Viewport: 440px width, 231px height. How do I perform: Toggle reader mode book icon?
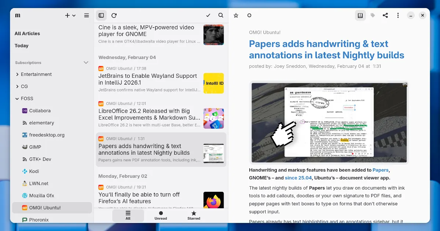click(x=360, y=15)
